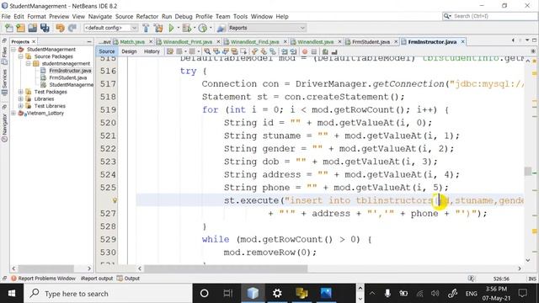Click the lightbulb hint on line 526

coord(115,200)
